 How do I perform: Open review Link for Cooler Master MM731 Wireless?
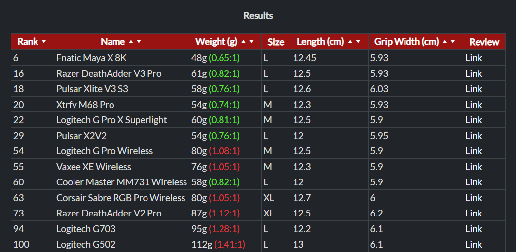(x=474, y=182)
